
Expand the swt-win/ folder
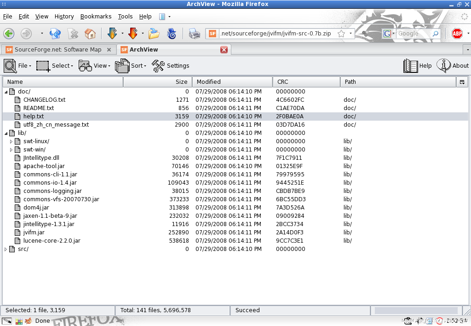(x=11, y=150)
